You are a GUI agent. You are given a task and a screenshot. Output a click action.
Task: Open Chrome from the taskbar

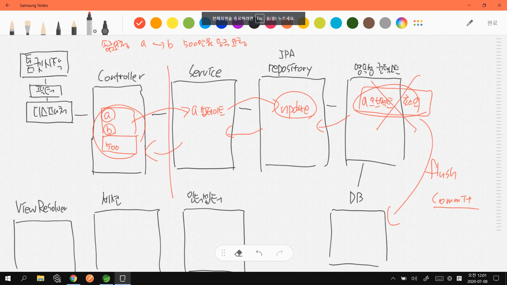click(73, 278)
